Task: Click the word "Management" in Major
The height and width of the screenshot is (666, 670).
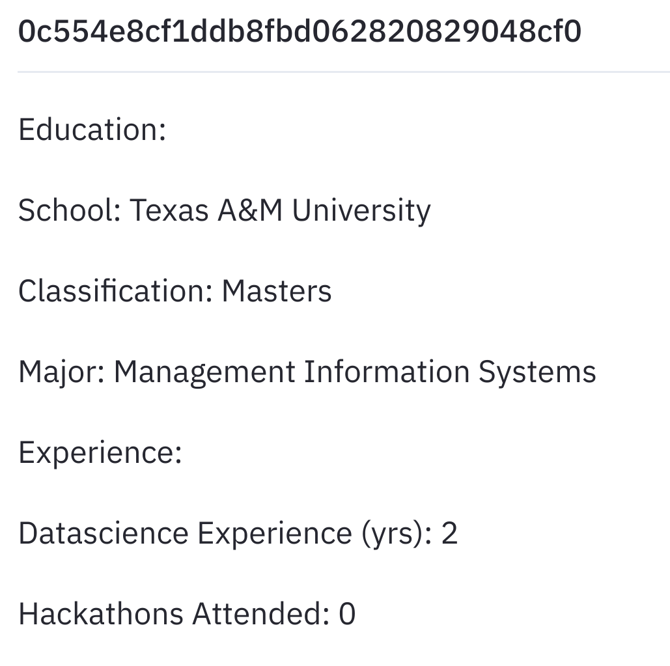Action: pos(204,372)
